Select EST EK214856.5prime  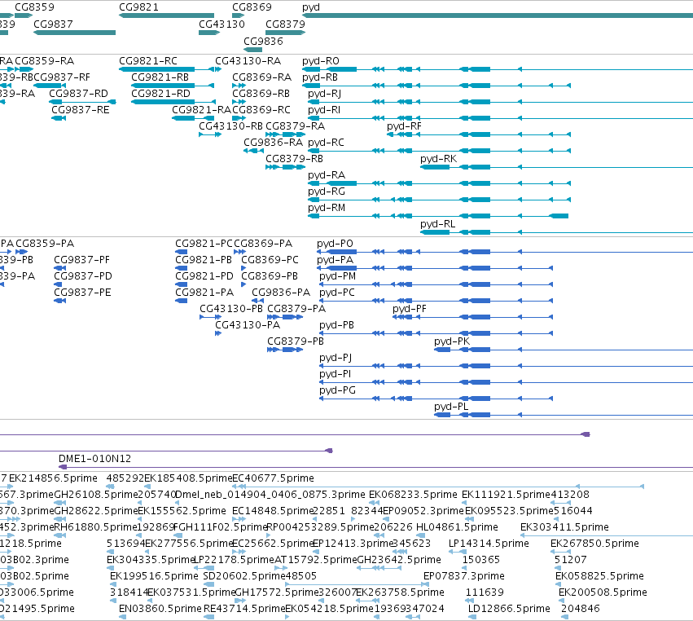pyautogui.click(x=53, y=478)
